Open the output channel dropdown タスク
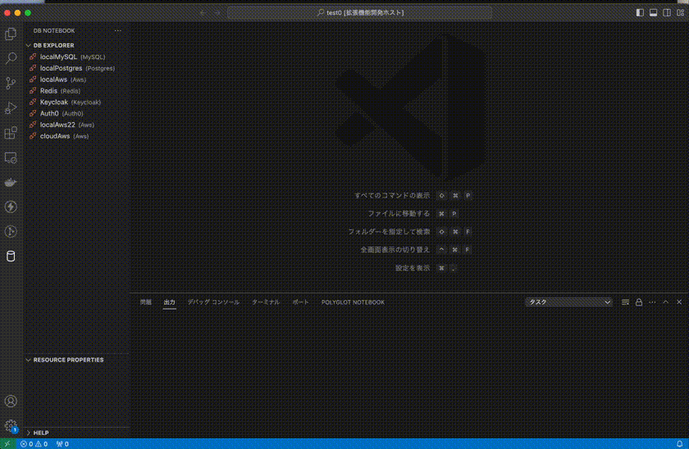 point(568,302)
